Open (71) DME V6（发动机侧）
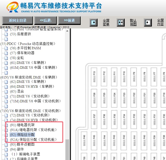The image size is (166, 160). click(30, 96)
